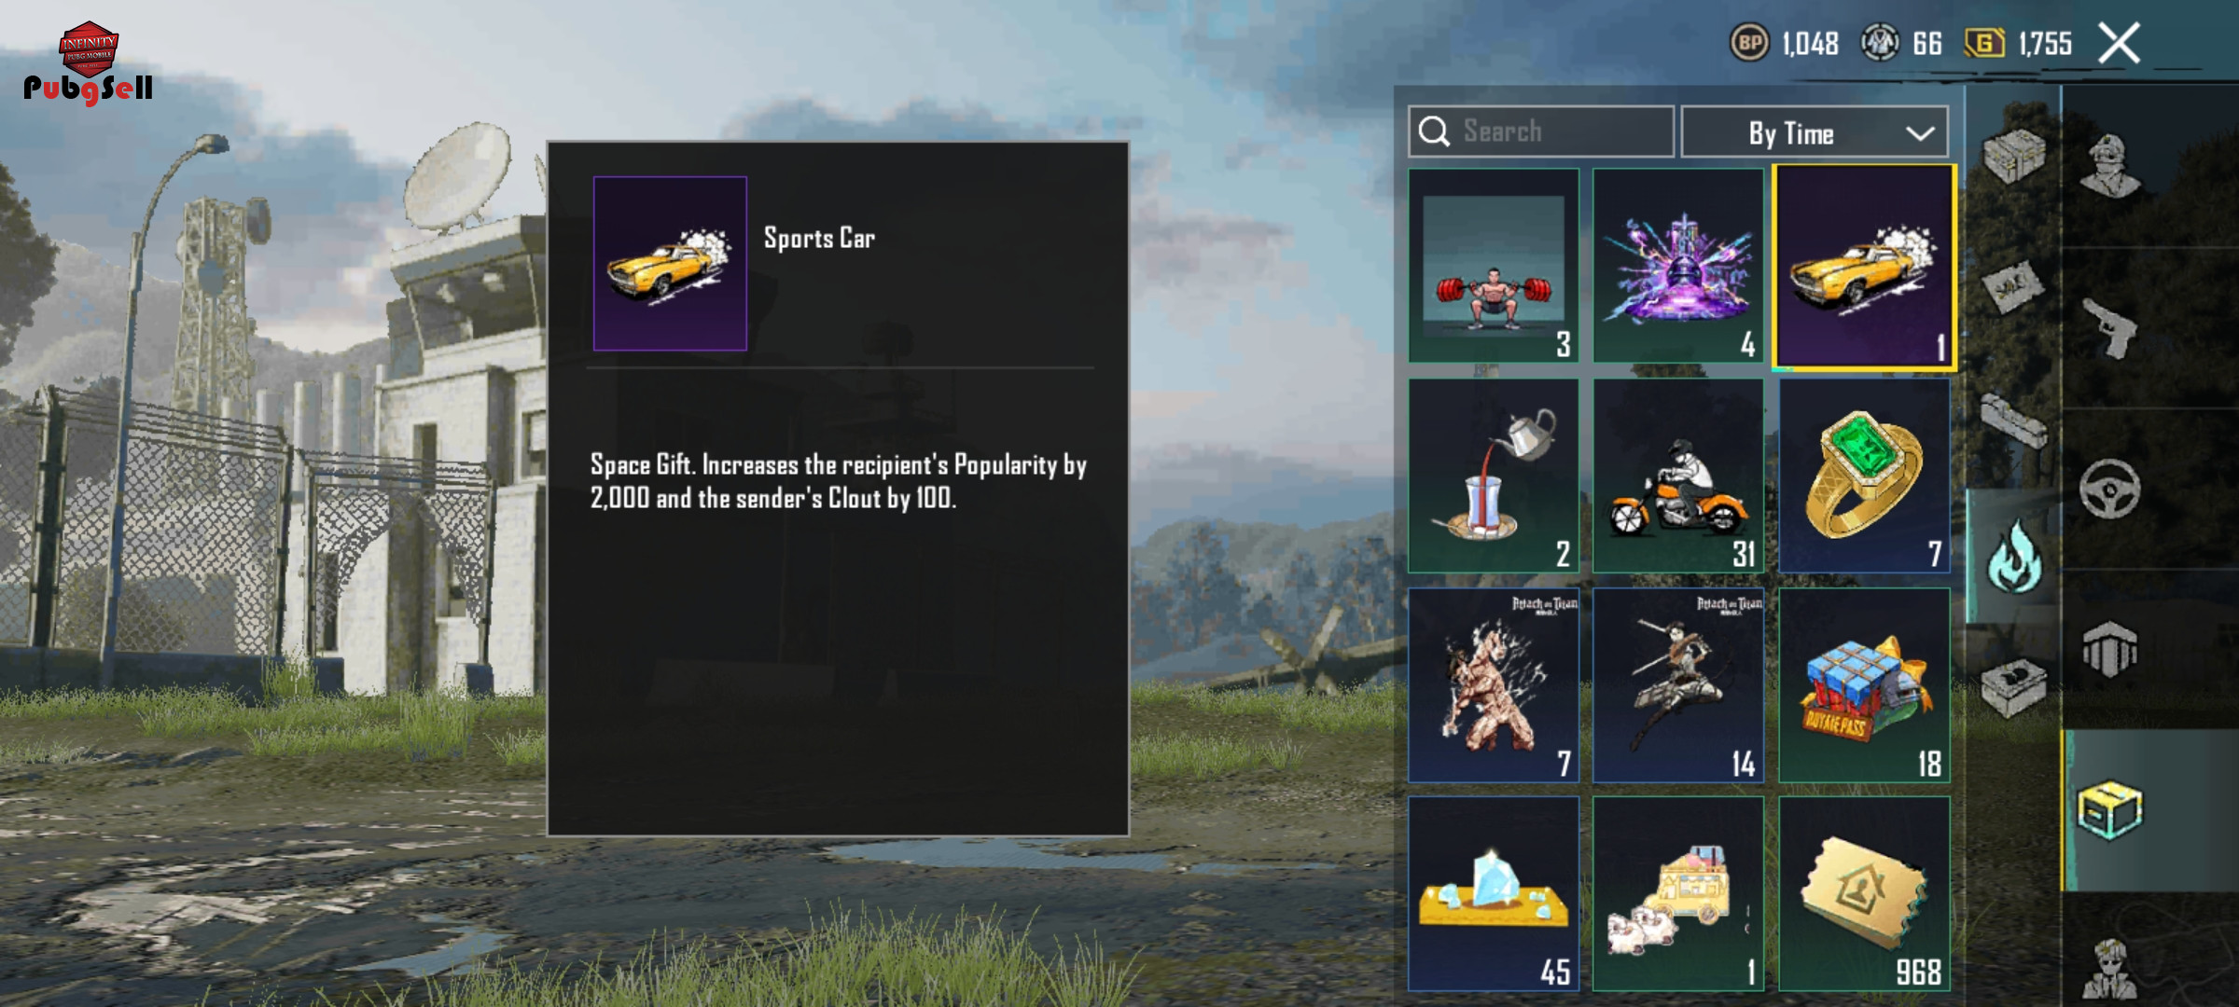Open the yellow box inventory category

[x=2110, y=810]
